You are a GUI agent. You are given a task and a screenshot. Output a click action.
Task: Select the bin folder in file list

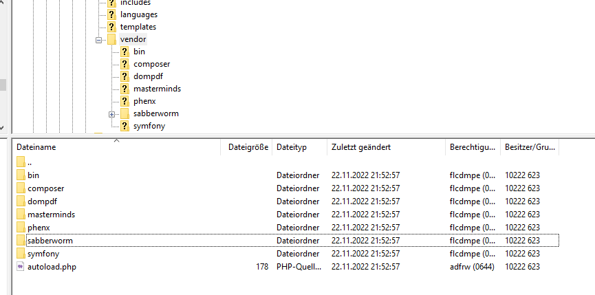pyautogui.click(x=34, y=175)
